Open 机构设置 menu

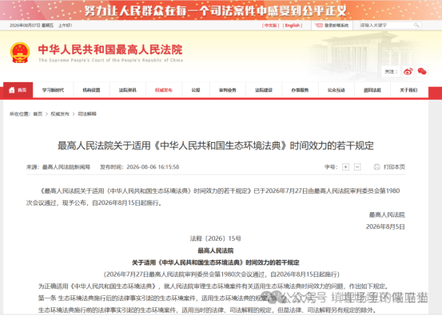(x=91, y=90)
